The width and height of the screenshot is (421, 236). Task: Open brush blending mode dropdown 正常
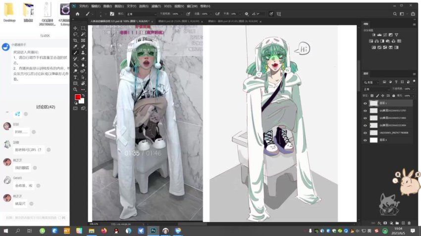(141, 14)
